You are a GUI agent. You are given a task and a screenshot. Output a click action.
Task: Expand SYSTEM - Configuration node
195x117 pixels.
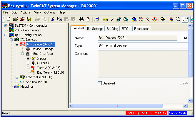click(x=6, y=26)
